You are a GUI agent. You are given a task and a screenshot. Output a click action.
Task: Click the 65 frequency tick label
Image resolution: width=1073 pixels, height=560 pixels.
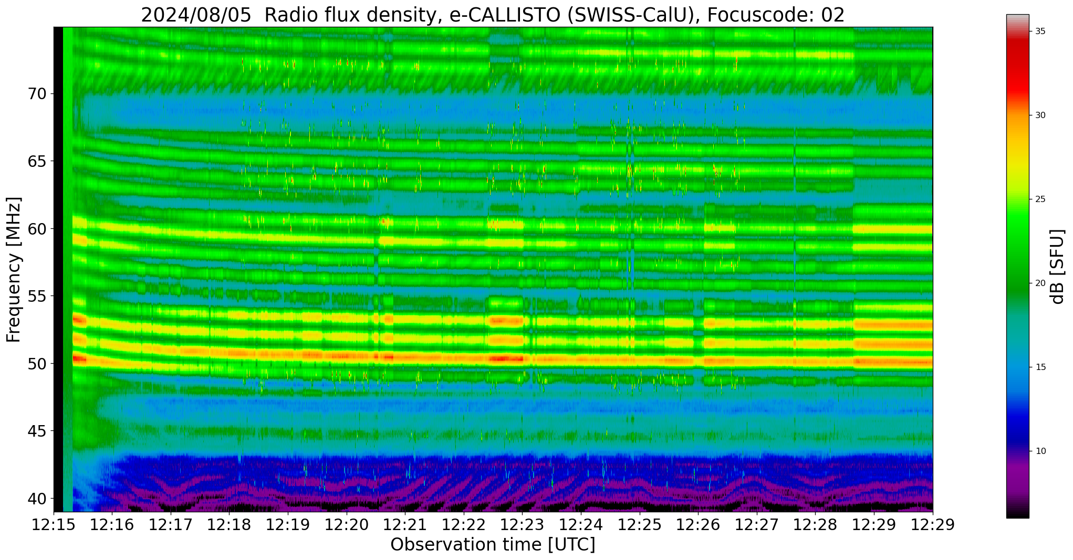pyautogui.click(x=37, y=161)
